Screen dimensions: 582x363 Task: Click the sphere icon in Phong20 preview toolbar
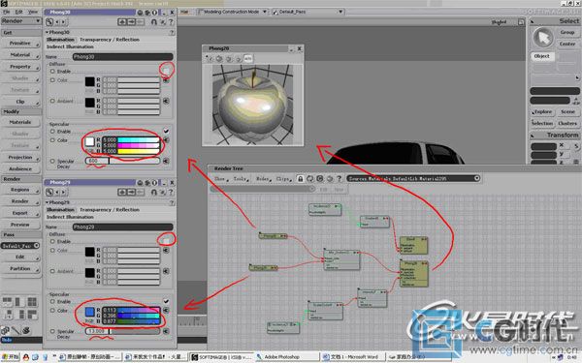(x=219, y=58)
